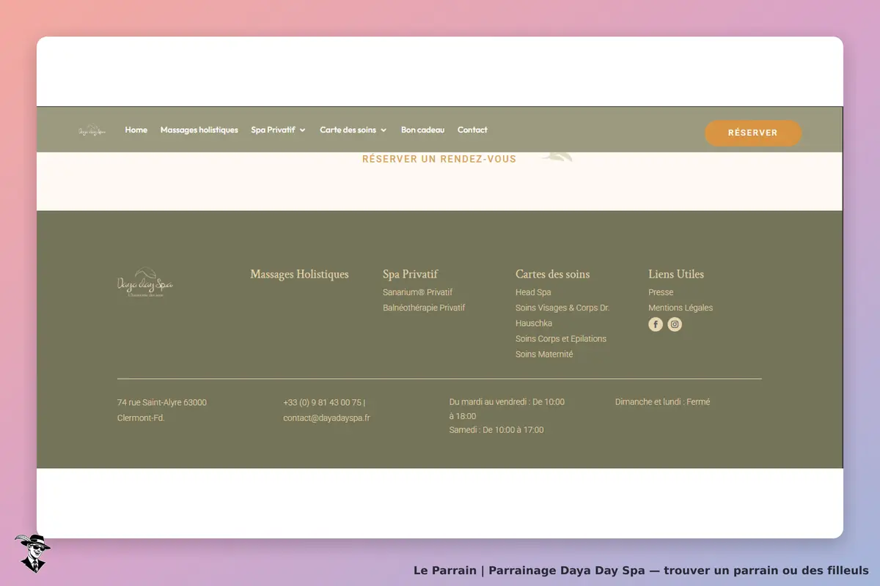Click Samedi : De 10:00 à 17:00
Image resolution: width=880 pixels, height=586 pixels.
point(496,430)
